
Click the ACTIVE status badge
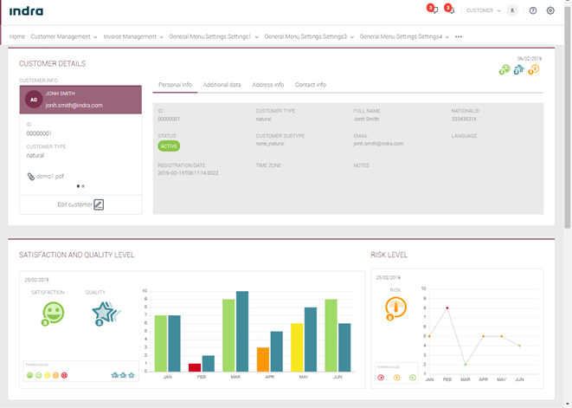click(169, 146)
